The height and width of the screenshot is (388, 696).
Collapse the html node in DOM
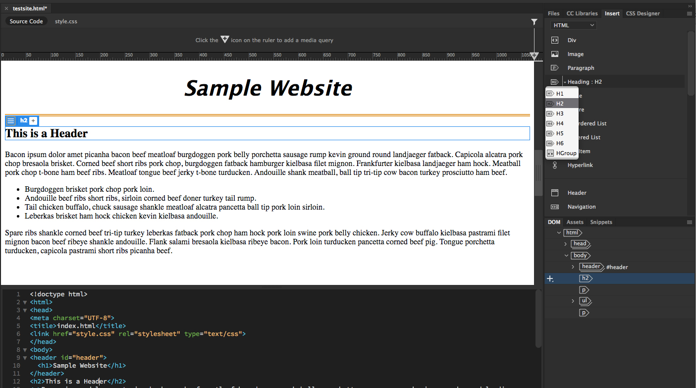pyautogui.click(x=559, y=232)
